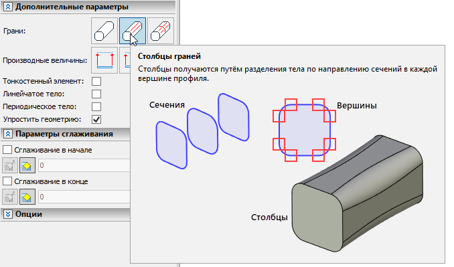
Task: Enable Линейчатое тело checkbox
Action: 96,94
